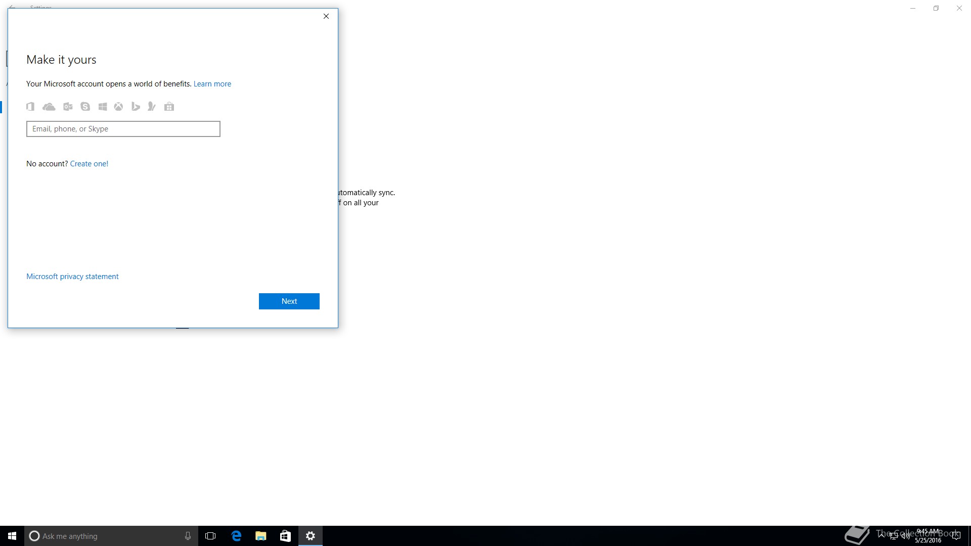Click the Windows logo icon in the dialog
Viewport: 971px width, 546px height.
pos(103,107)
